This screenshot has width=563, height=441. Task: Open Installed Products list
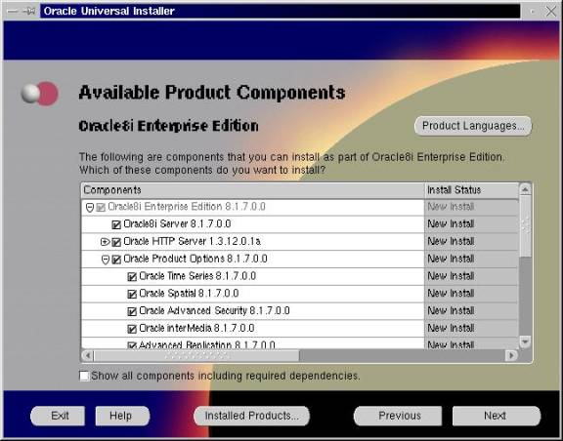pos(251,416)
